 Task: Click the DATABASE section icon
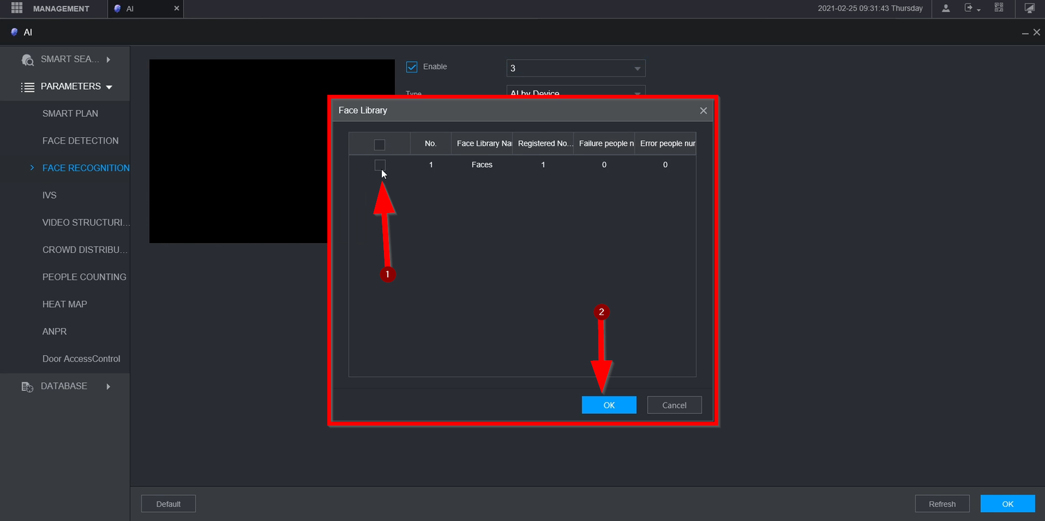tap(28, 387)
